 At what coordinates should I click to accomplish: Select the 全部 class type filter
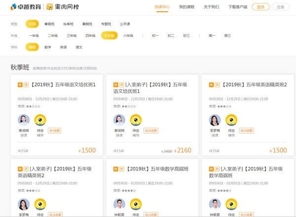point(32,24)
